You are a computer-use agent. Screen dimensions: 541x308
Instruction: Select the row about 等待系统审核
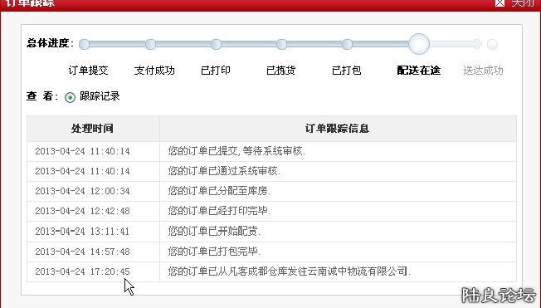271,151
